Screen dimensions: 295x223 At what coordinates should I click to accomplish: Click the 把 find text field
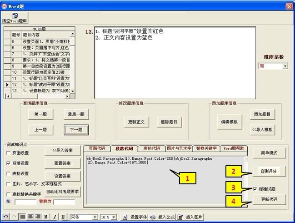(25, 202)
